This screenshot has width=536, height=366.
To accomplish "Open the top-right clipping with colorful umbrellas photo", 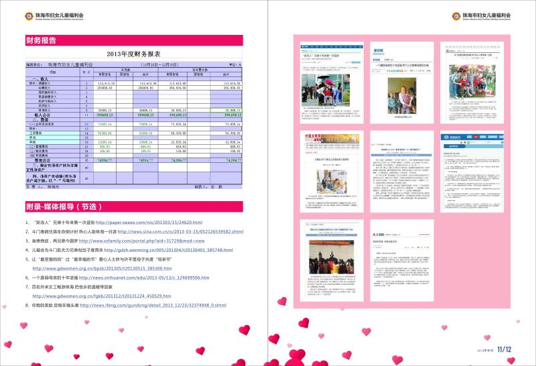I will click(x=472, y=82).
